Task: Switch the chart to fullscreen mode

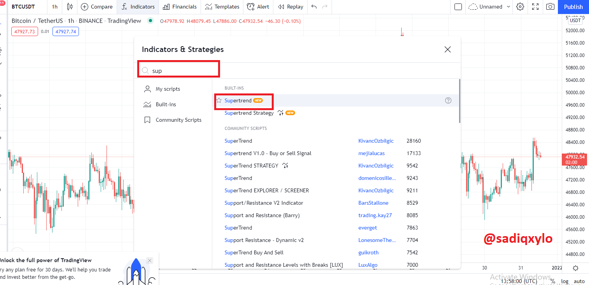Action: 535,7
